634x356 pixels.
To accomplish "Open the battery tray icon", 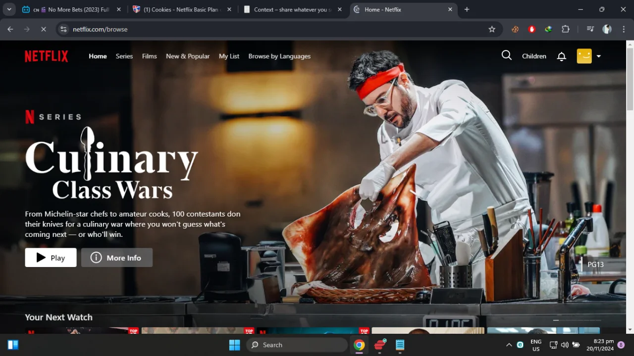I will (x=576, y=345).
